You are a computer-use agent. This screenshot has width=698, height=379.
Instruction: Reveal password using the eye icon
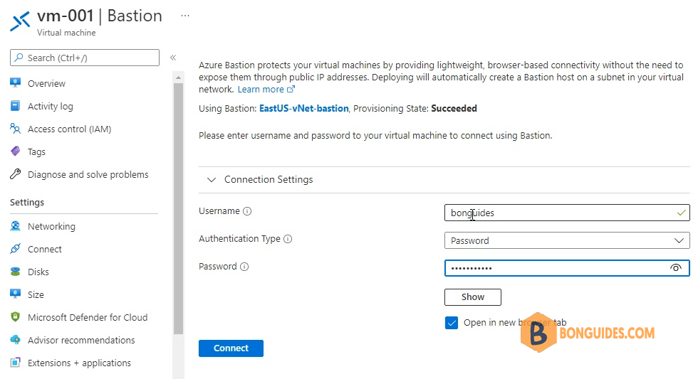676,267
